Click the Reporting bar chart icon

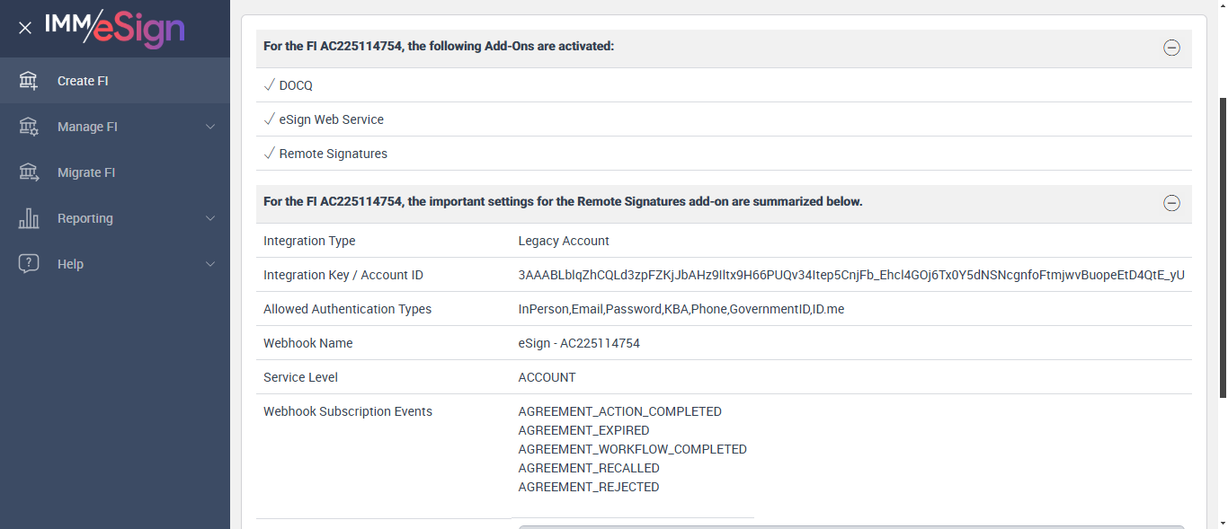[29, 218]
